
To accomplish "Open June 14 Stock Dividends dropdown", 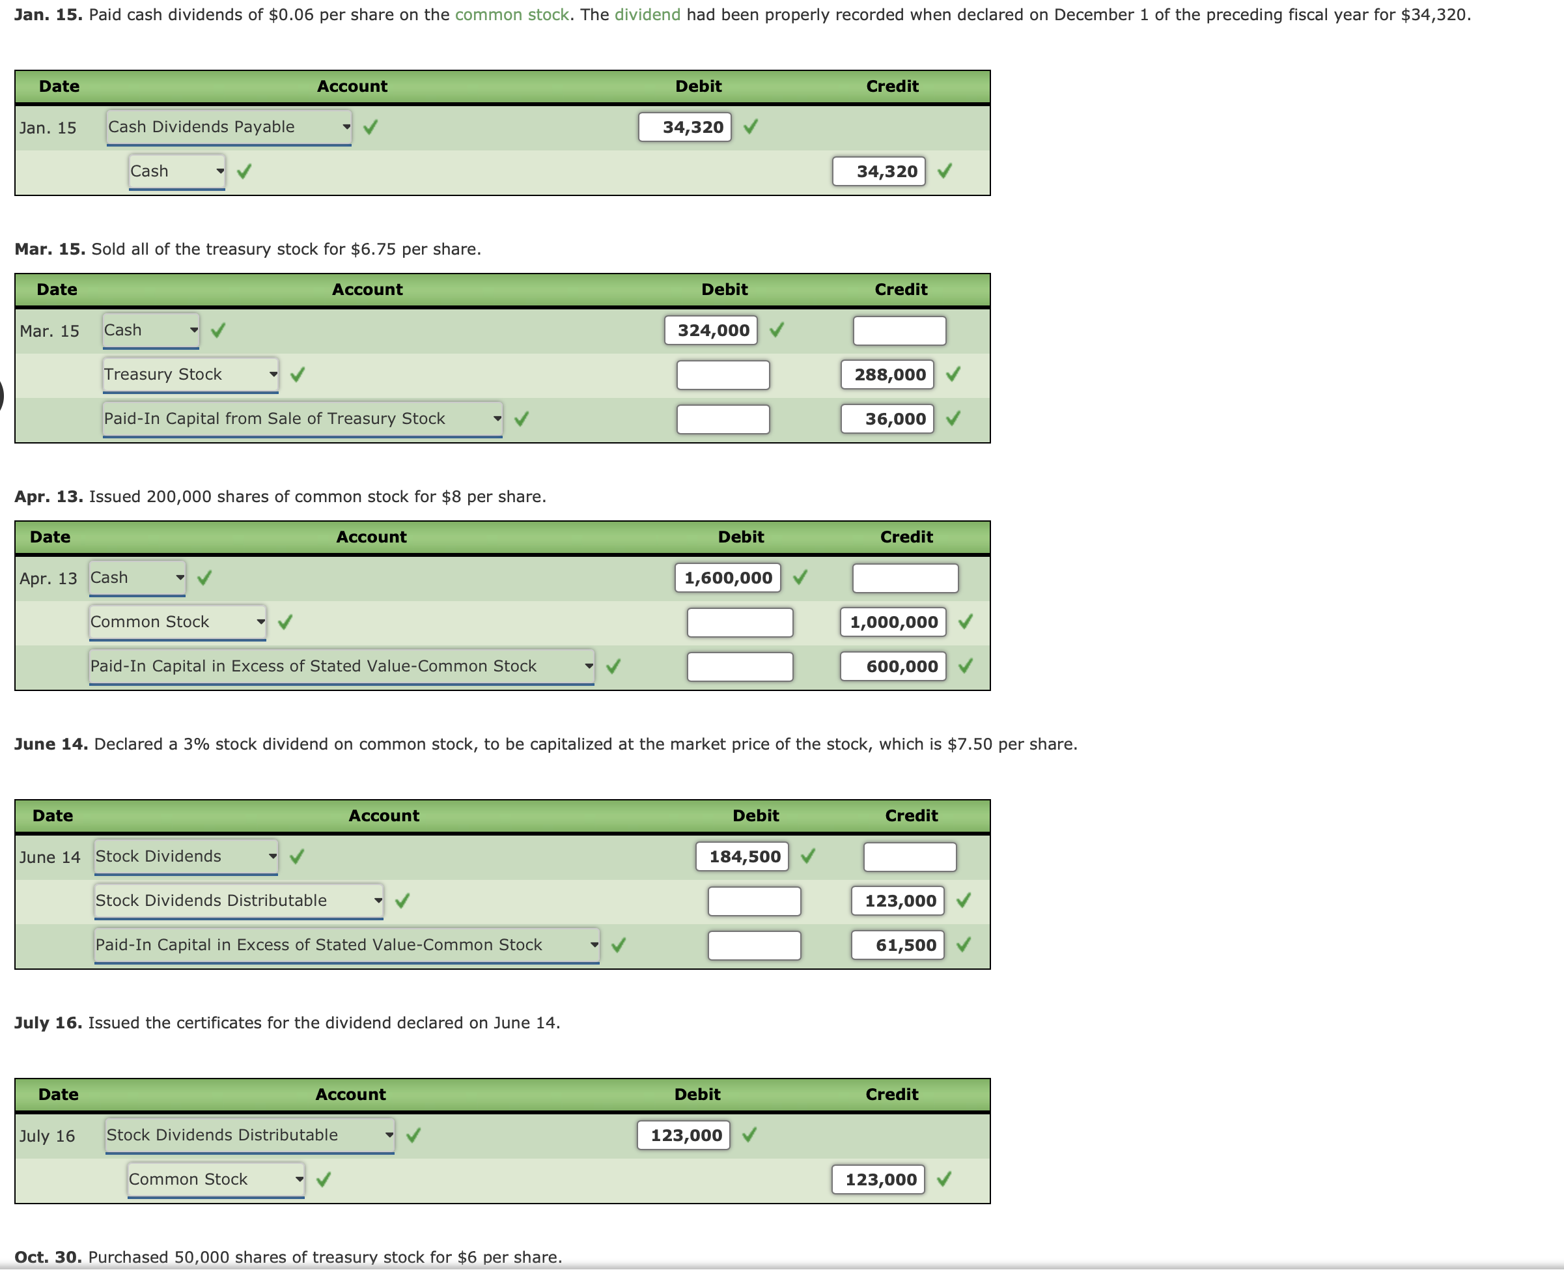I will click(186, 856).
